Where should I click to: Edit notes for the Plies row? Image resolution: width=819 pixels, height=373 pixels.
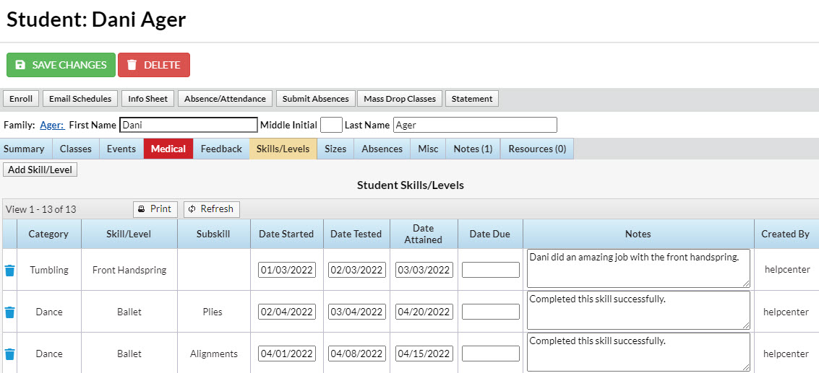click(x=638, y=310)
